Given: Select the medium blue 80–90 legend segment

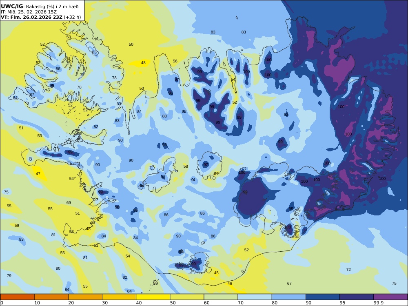Looking at the screenshot, I should tap(289, 297).
